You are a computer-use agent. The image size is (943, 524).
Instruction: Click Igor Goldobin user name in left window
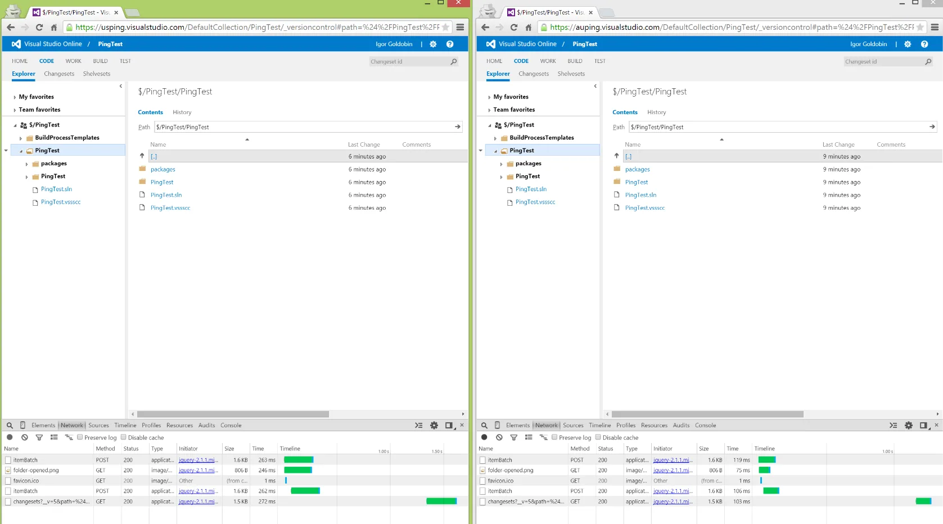click(x=394, y=44)
